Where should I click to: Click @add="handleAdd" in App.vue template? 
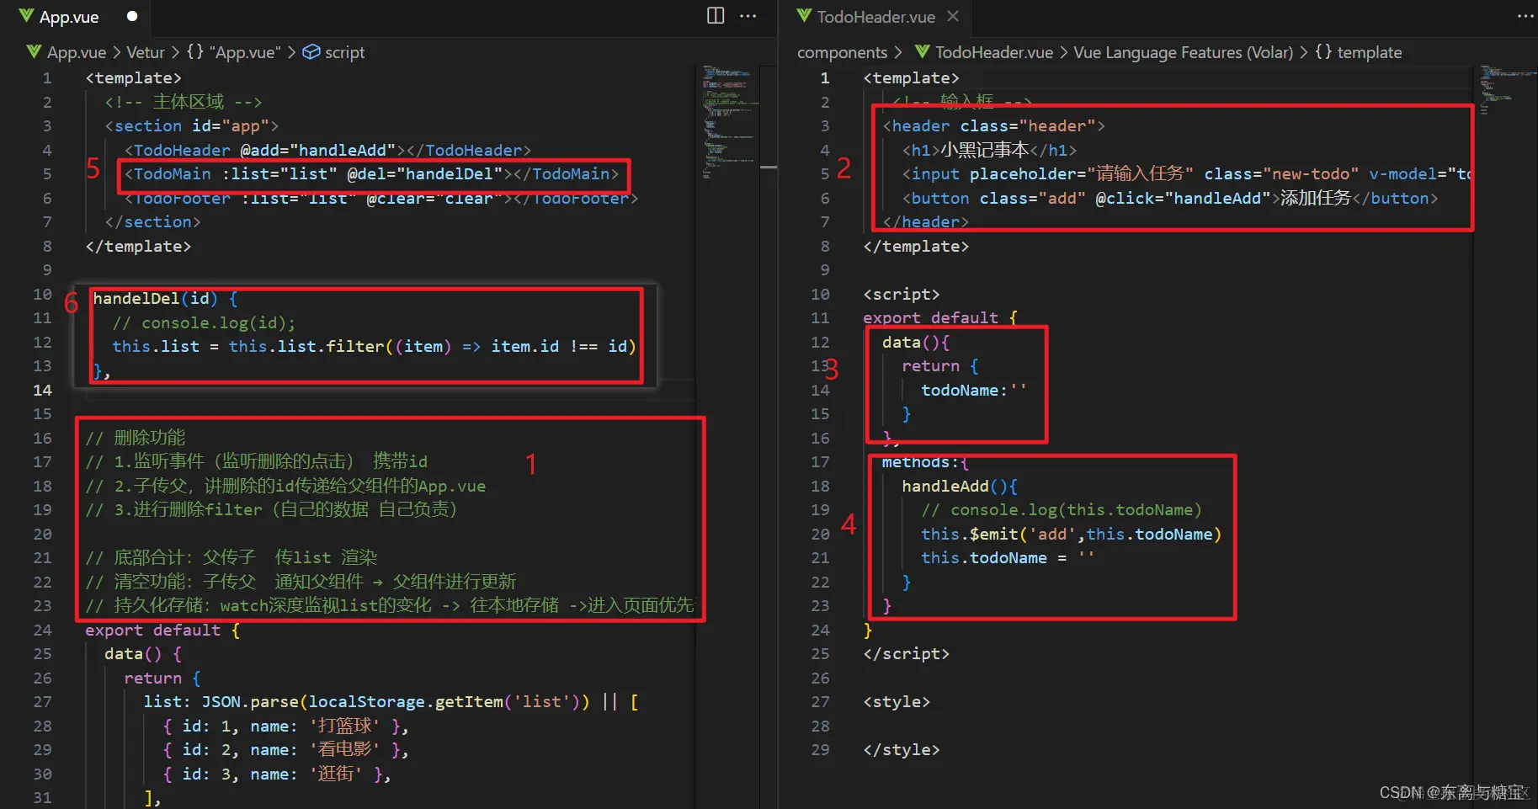click(x=317, y=150)
